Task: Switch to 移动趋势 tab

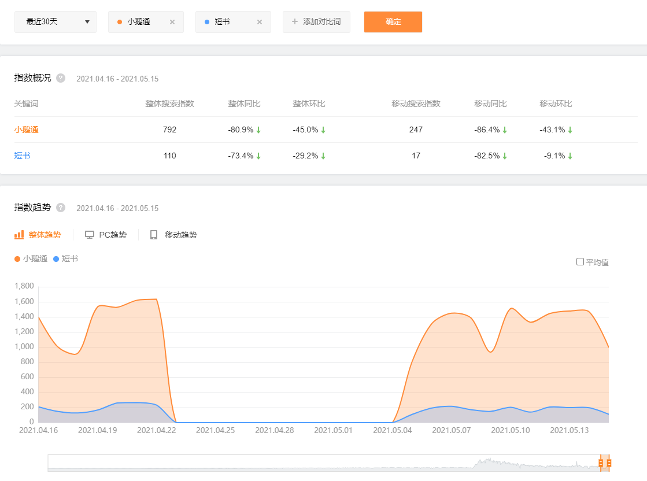Action: 180,235
